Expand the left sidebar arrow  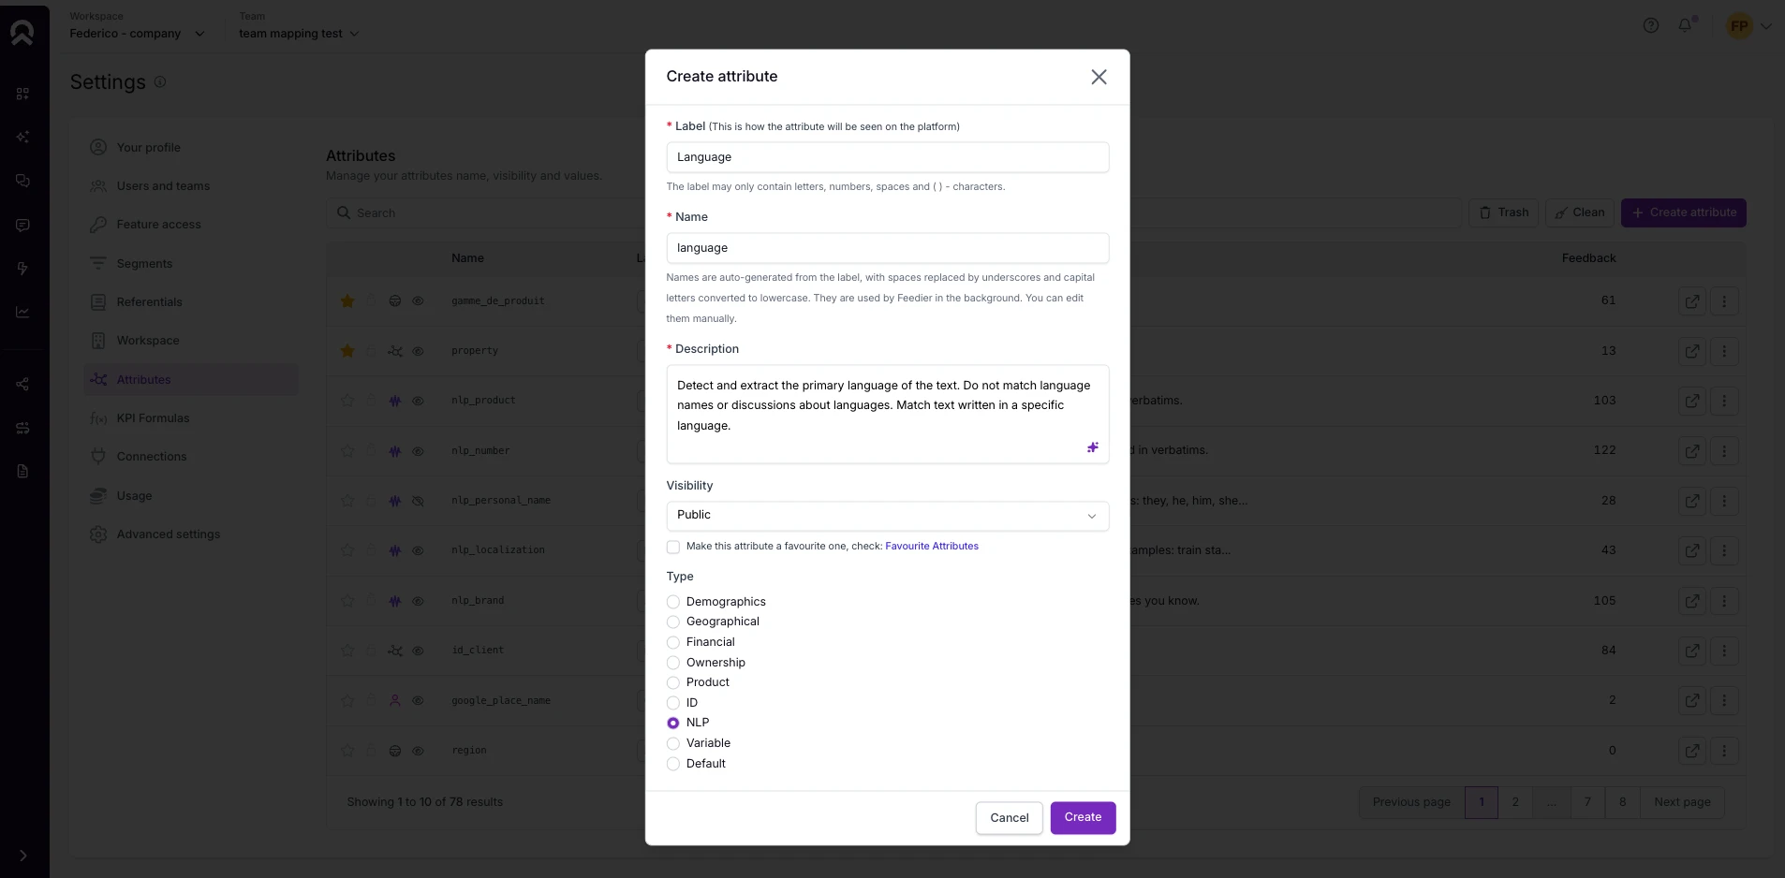click(23, 856)
